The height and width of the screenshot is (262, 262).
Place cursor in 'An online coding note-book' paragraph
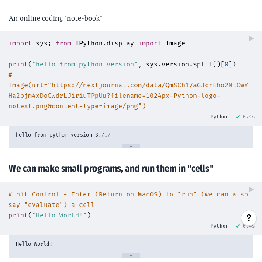point(55,18)
